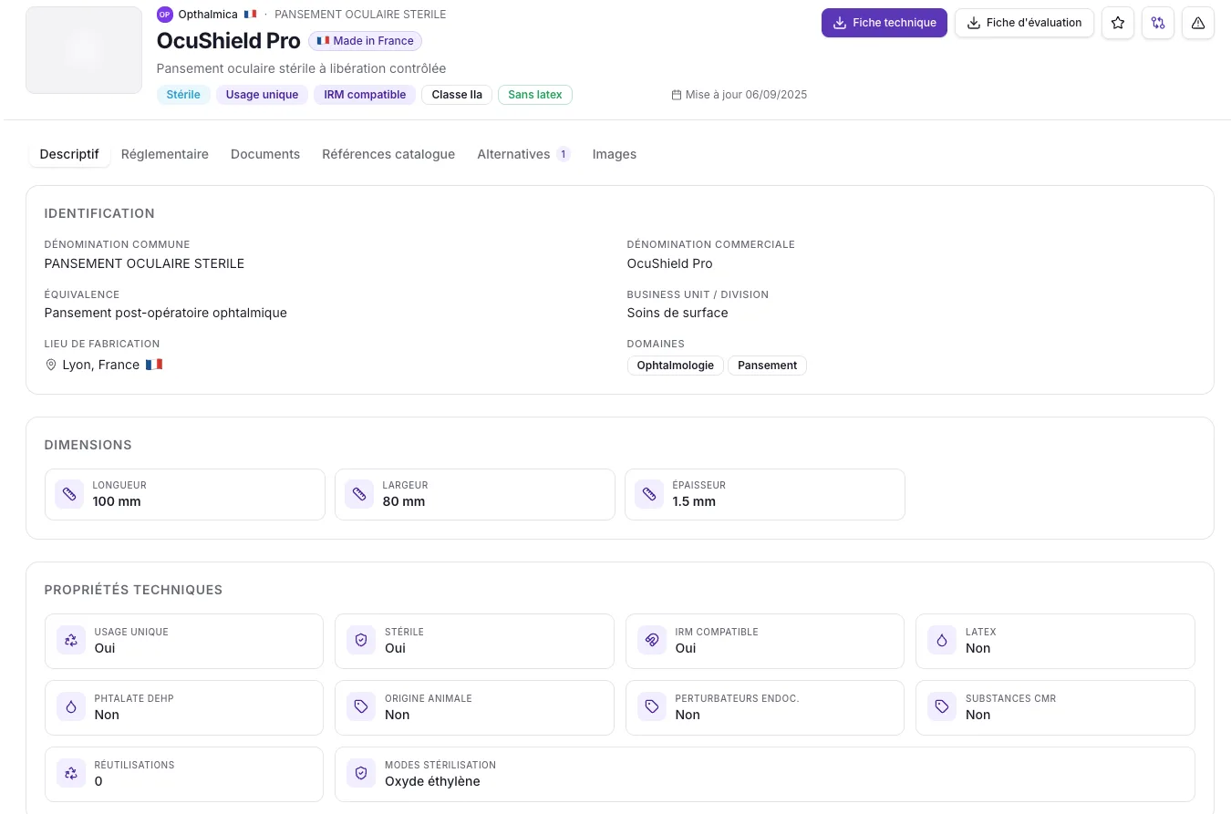The height and width of the screenshot is (814, 1231).
Task: Click the warning triangle icon button
Action: pyautogui.click(x=1198, y=23)
